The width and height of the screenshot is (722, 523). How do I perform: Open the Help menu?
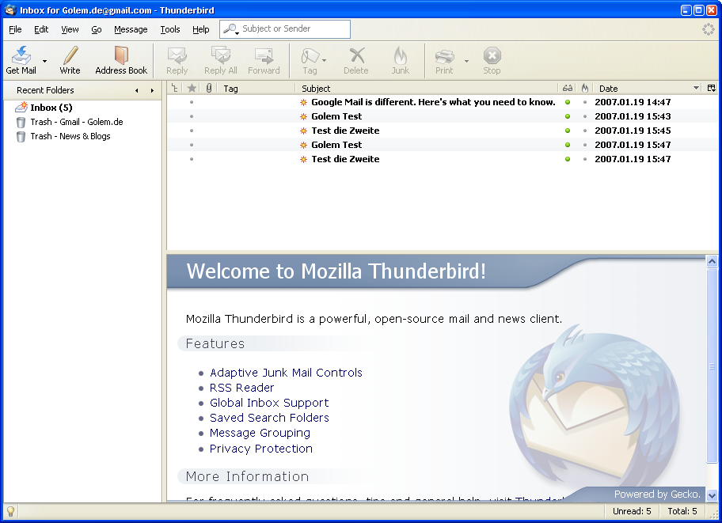coord(201,29)
